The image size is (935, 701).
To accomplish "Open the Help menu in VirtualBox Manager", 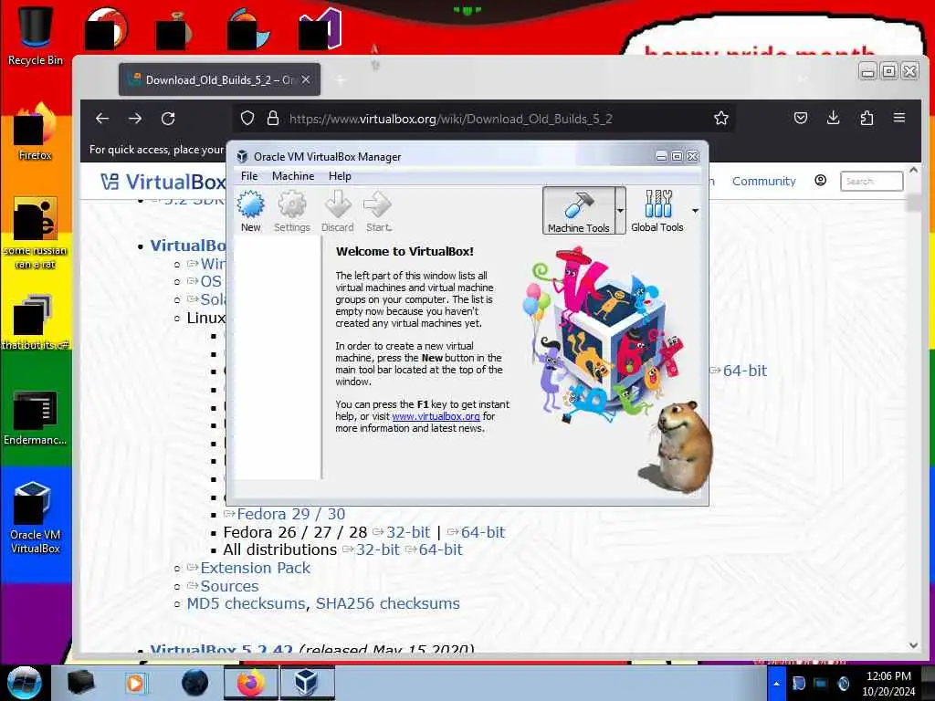I will (340, 176).
